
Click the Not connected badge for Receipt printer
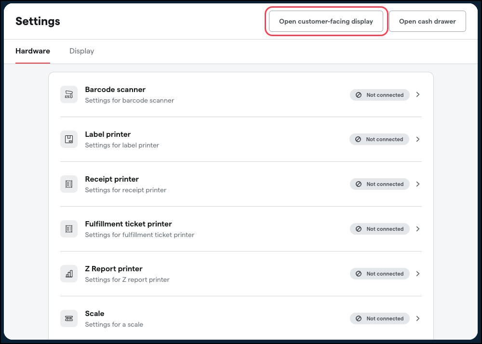380,184
